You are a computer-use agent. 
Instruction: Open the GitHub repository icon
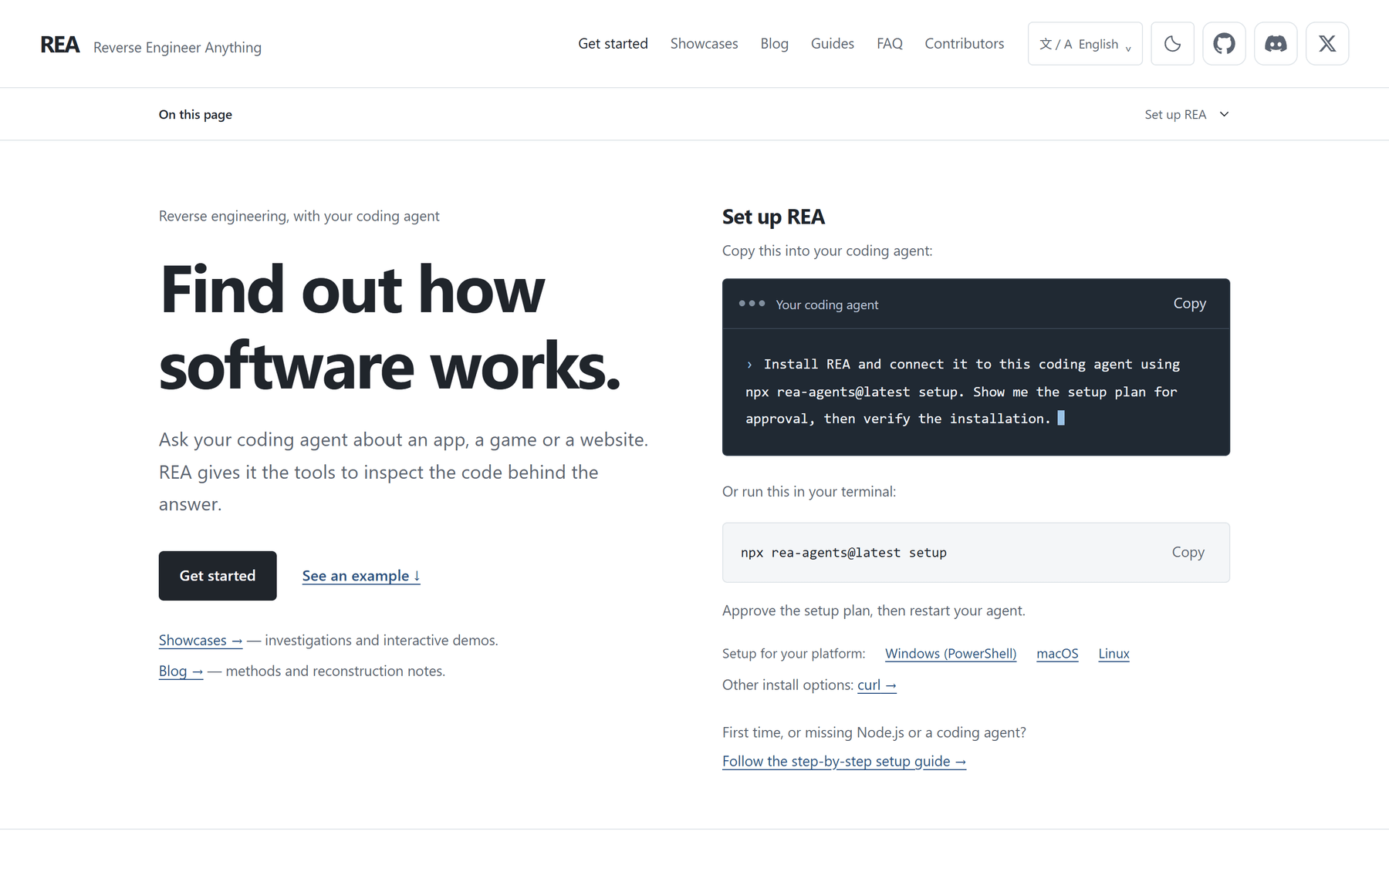pyautogui.click(x=1224, y=44)
